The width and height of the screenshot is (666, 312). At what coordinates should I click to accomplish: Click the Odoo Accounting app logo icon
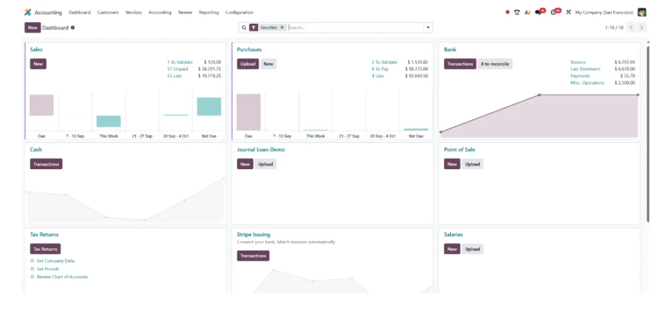tap(27, 12)
